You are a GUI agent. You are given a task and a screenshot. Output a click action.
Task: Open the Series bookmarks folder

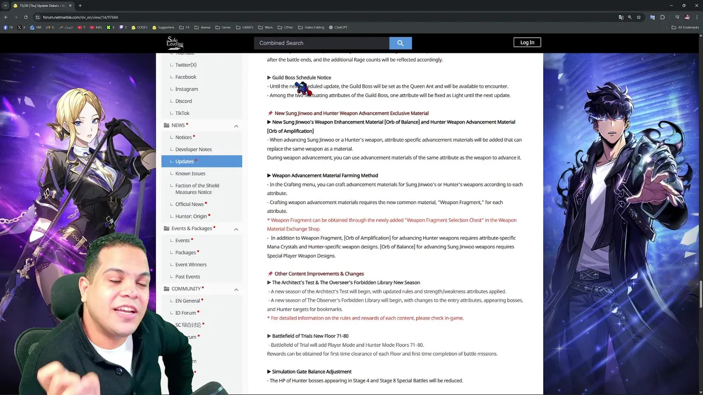coord(223,27)
